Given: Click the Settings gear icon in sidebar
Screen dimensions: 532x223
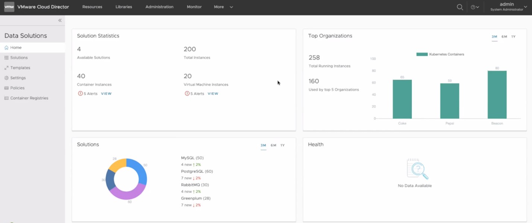Looking at the screenshot, I should tap(6, 78).
